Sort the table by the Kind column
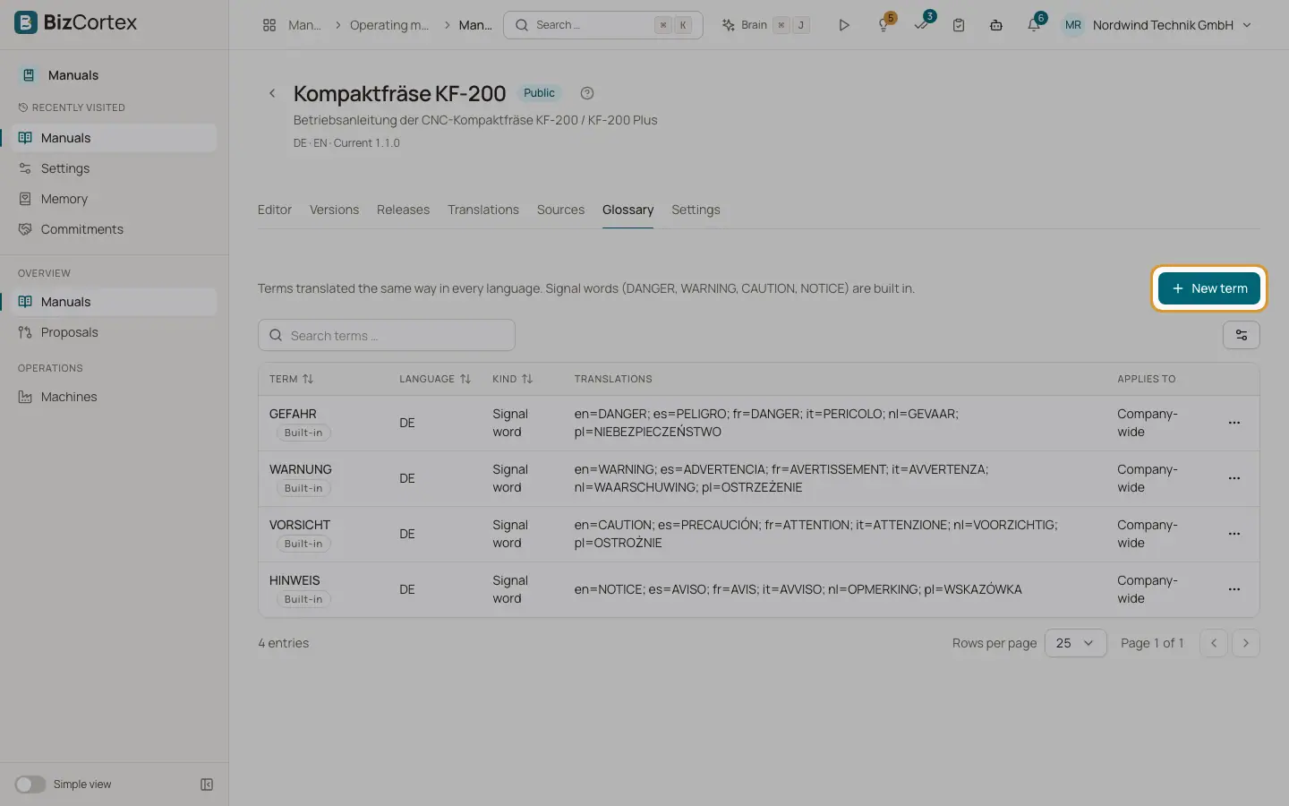The image size is (1289, 806). [x=513, y=379]
